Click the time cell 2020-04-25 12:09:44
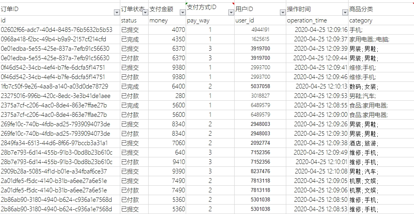 click(317, 58)
